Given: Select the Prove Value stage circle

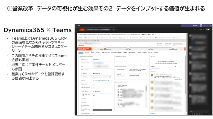Looking at the screenshot, I should [x=150, y=48].
